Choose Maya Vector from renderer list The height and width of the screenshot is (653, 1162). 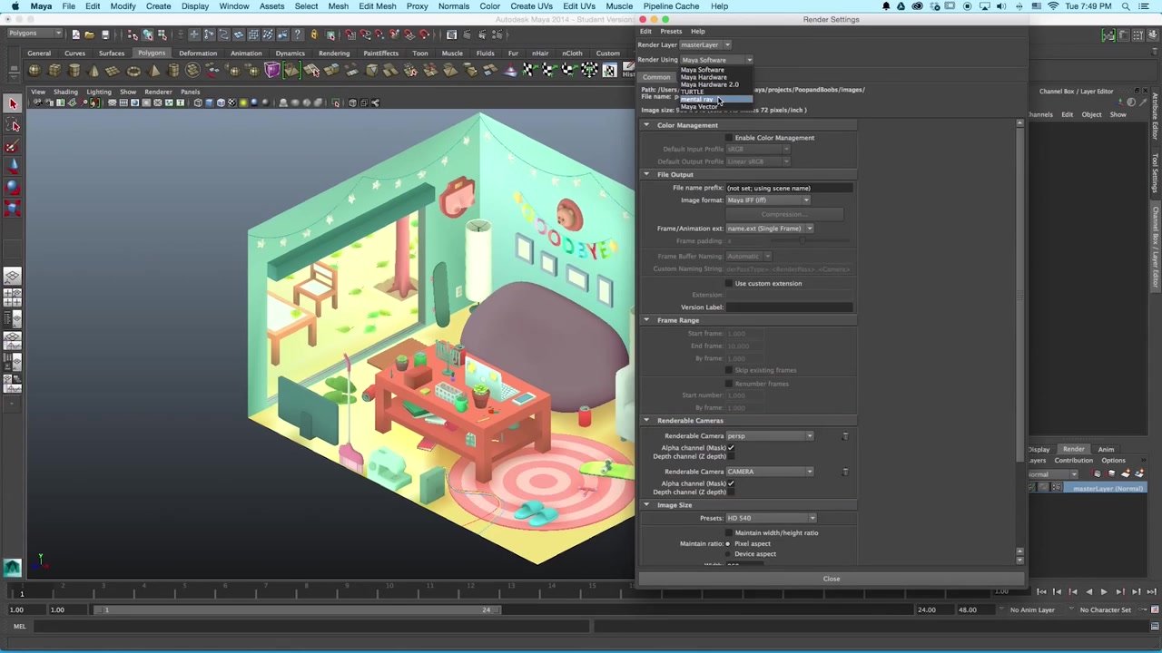click(715, 107)
